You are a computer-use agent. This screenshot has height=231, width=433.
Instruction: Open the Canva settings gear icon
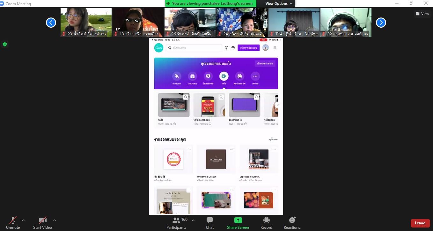point(233,48)
